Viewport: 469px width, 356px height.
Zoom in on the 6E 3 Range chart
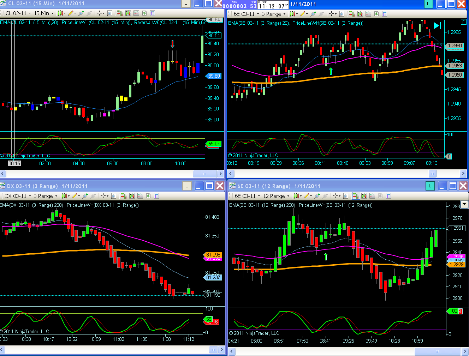coord(313,14)
